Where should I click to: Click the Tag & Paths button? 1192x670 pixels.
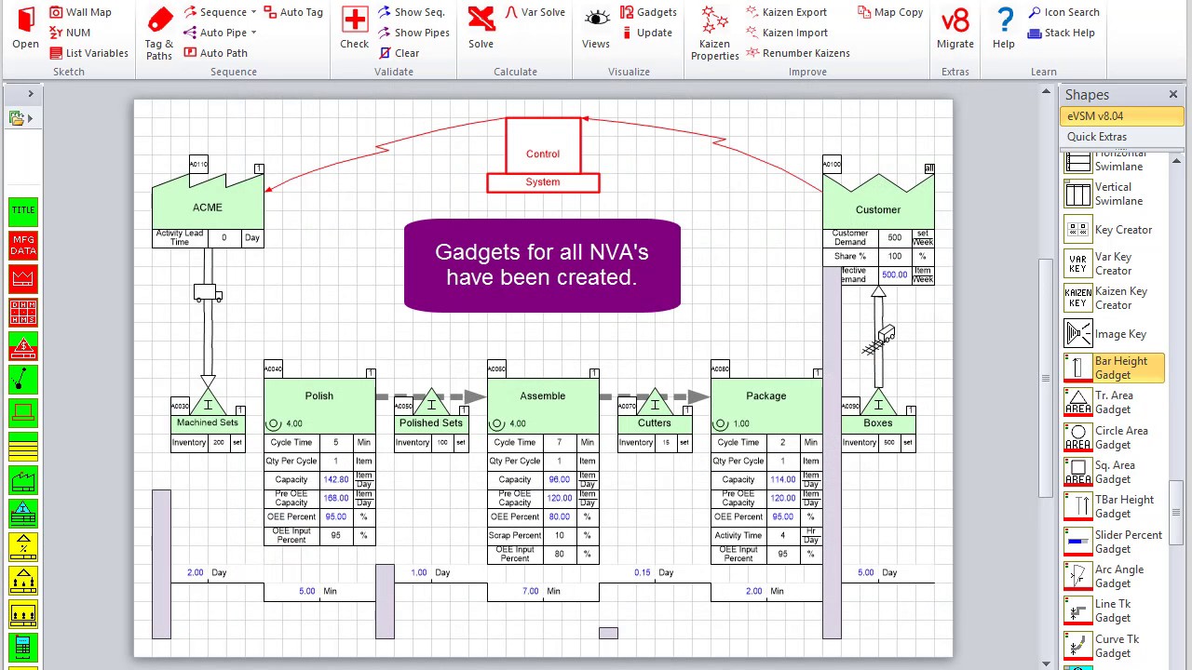[159, 33]
